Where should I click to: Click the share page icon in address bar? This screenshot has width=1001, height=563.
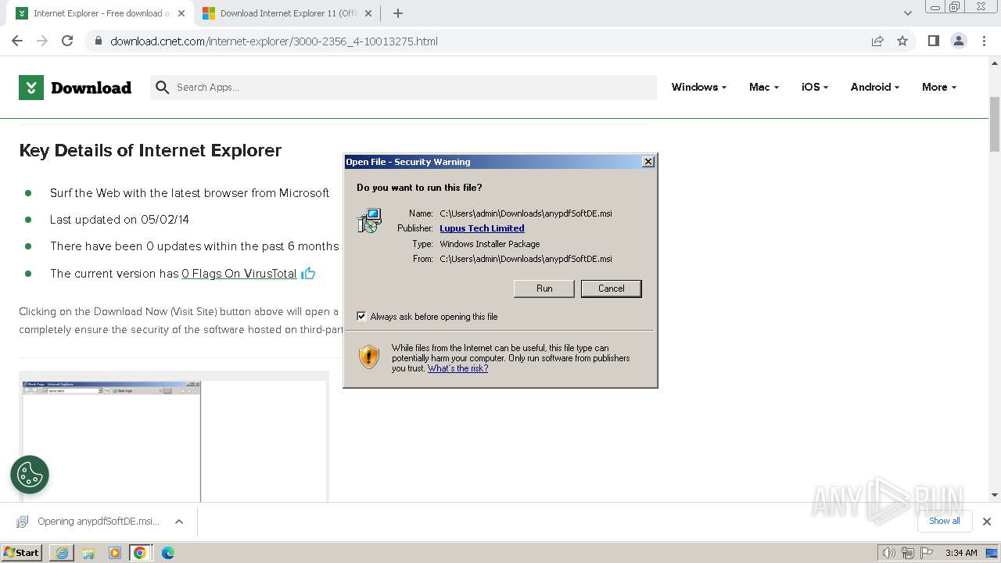pyautogui.click(x=877, y=41)
